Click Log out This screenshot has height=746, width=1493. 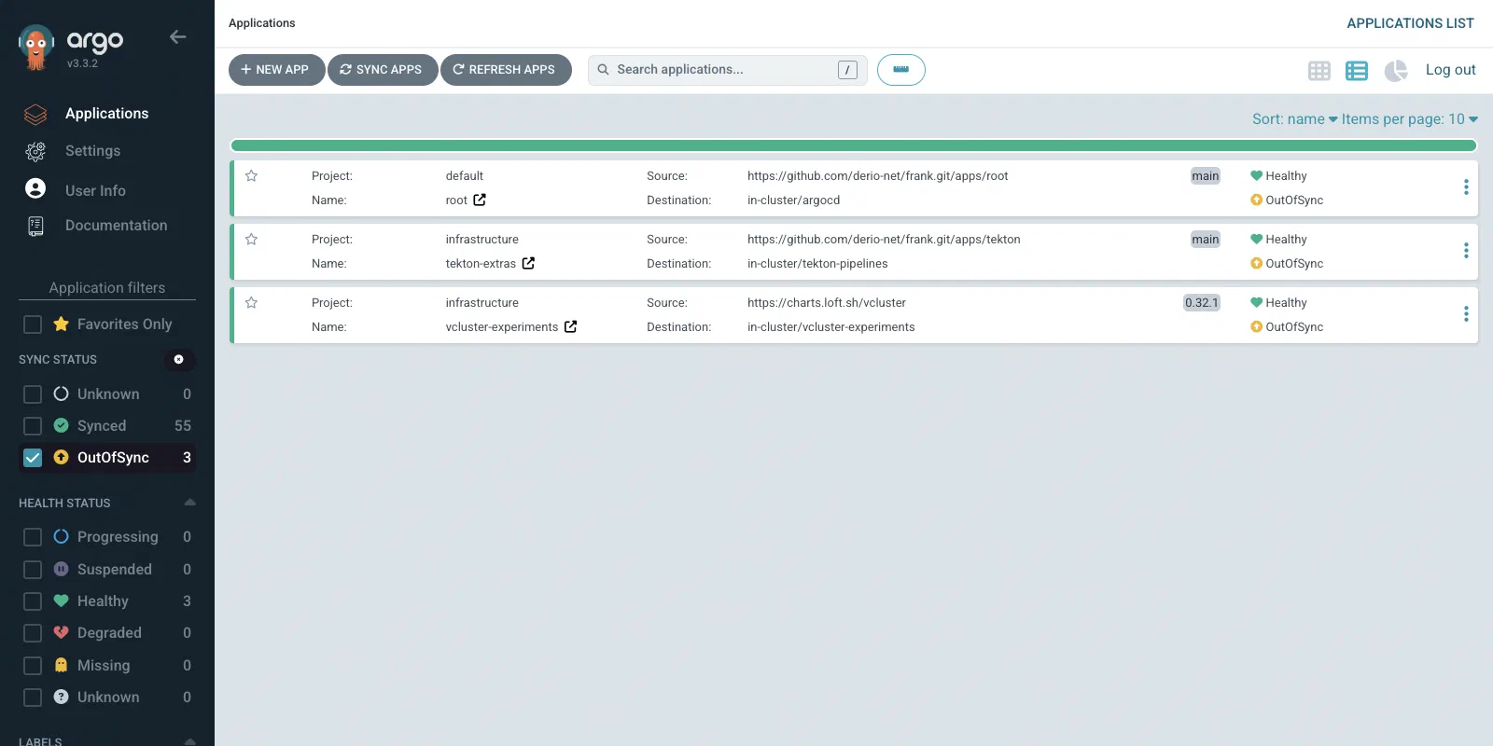click(1450, 70)
